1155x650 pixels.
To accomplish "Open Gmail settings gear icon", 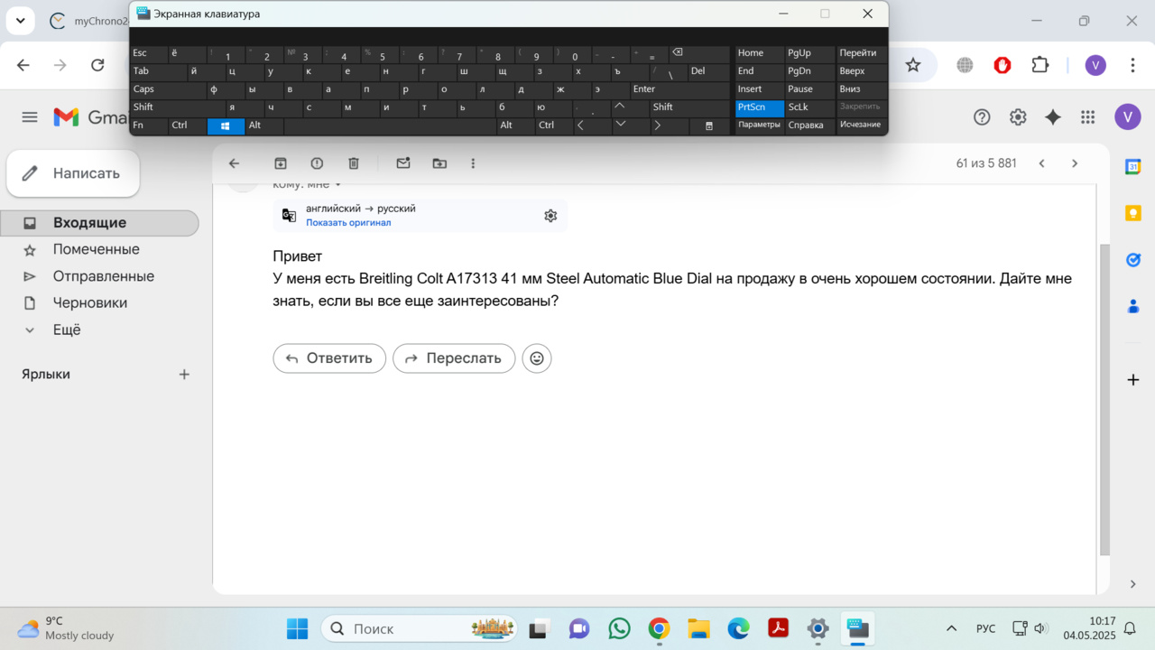I will point(1018,117).
